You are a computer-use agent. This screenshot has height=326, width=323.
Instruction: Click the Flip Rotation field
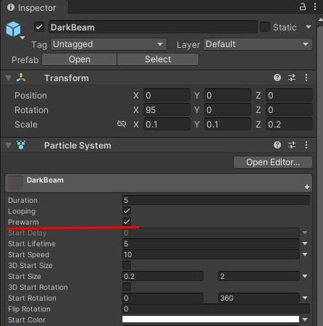point(216,309)
